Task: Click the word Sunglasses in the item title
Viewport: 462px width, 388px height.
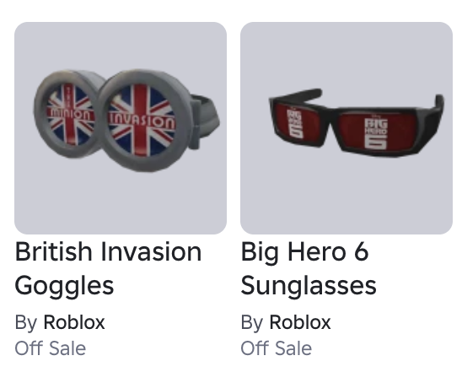Action: pos(309,285)
